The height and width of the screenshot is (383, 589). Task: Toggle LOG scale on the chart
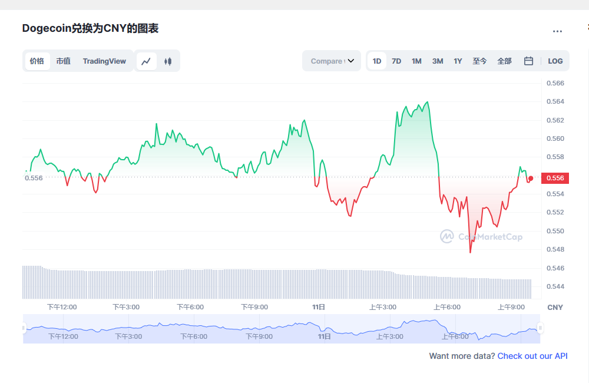(555, 61)
